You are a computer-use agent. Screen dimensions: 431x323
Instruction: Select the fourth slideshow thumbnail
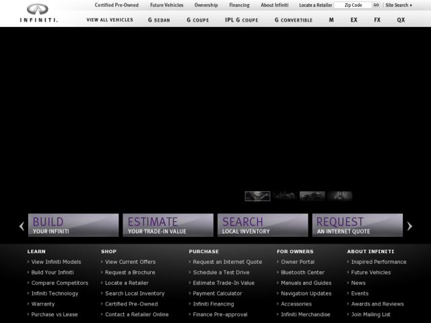click(x=339, y=196)
